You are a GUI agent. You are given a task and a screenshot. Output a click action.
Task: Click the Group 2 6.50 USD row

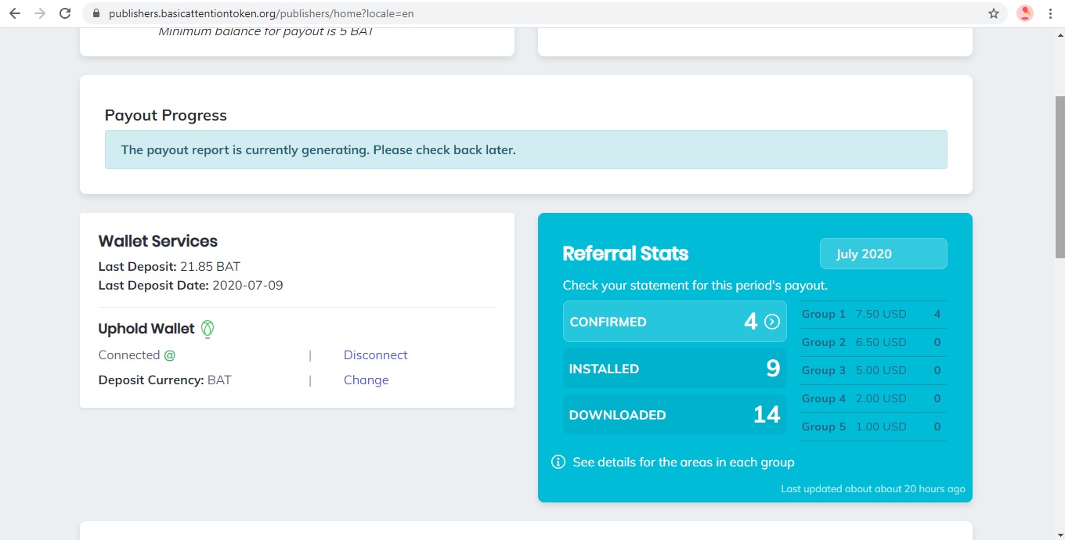873,342
